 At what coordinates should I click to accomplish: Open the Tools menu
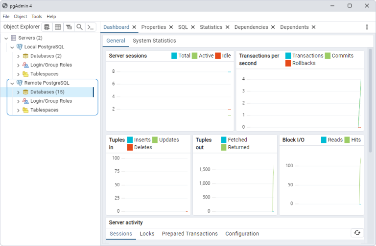[x=36, y=17]
